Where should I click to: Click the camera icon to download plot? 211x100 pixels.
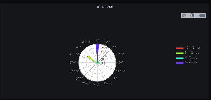[x=184, y=16]
